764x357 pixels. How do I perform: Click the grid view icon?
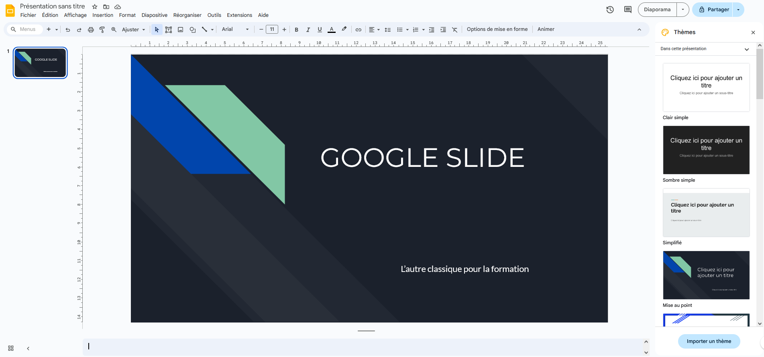coord(11,348)
